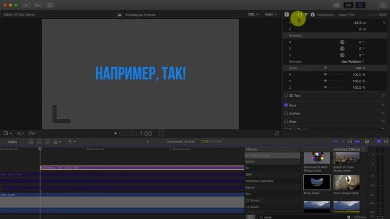Toggle video skimming icon
The width and height of the screenshot is (390, 219).
tap(335, 142)
